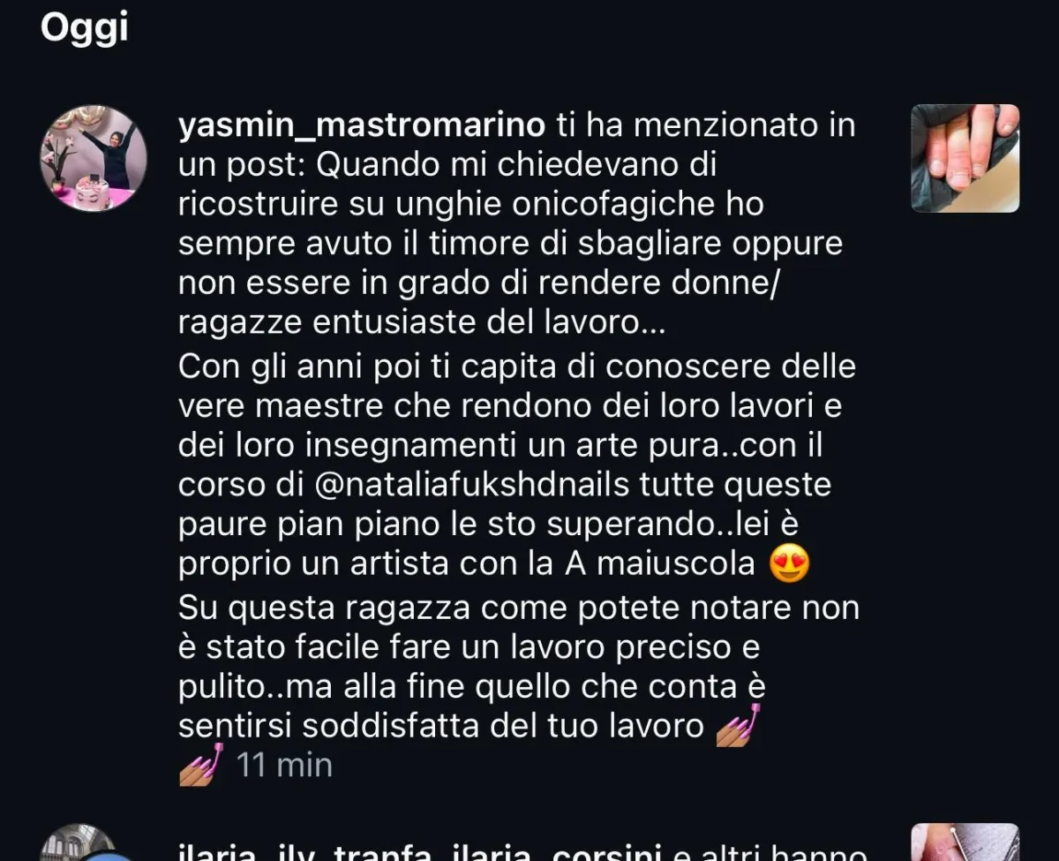1059x861 pixels.
Task: Open the mentioned post's nail thumbnail
Action: (x=965, y=159)
